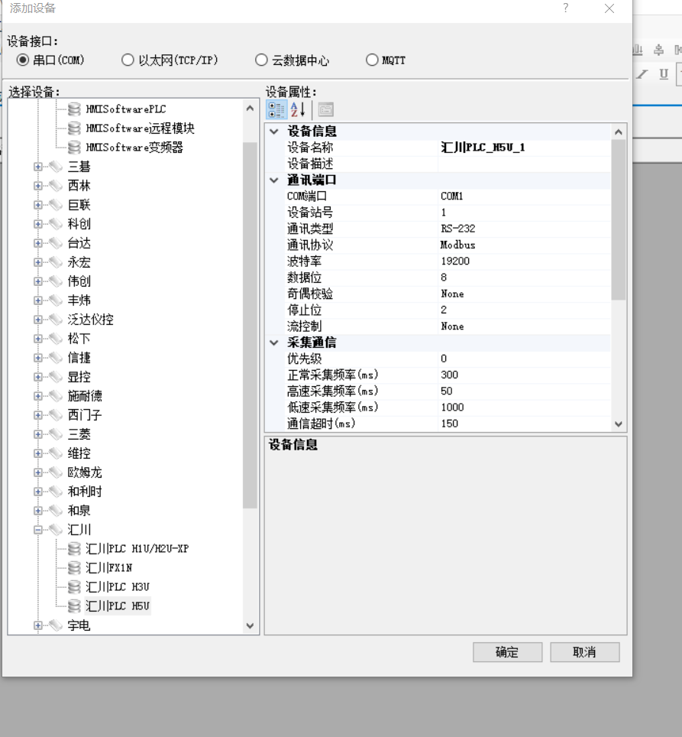
Task: Click the 三菱 manufacturer entry
Action: tap(79, 434)
